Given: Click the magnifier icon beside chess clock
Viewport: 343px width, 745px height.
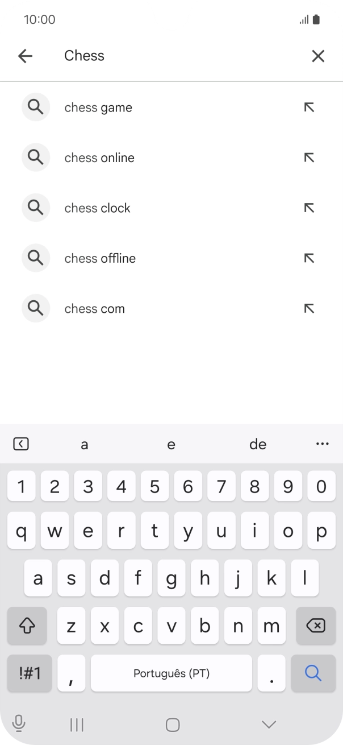Looking at the screenshot, I should click(x=35, y=208).
